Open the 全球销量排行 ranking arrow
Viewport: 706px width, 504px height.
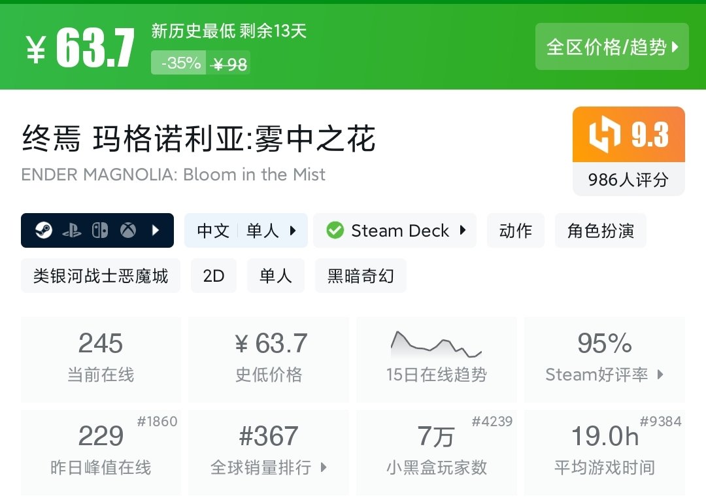324,467
